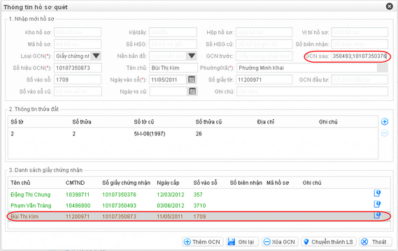Select row Phạm Văn Trảng
398x251 pixels.
199,206
